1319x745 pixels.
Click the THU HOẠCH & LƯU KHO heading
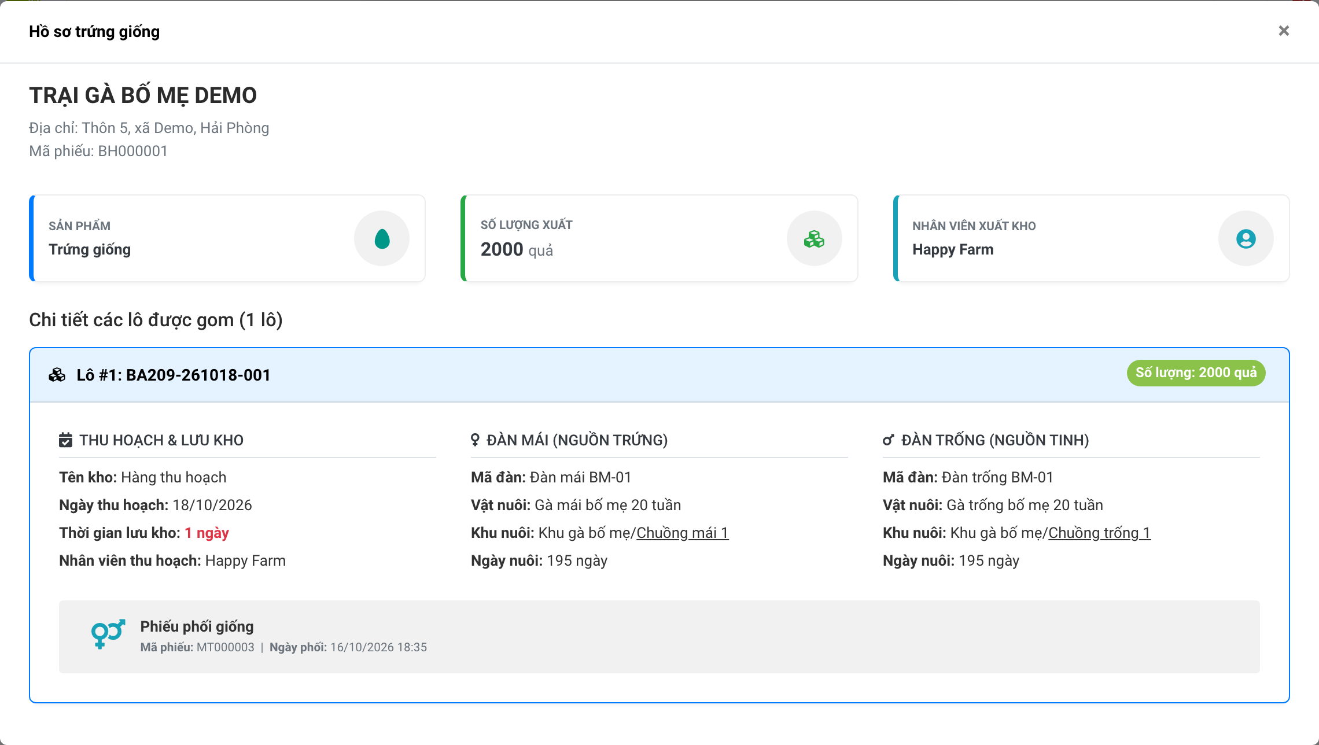161,440
